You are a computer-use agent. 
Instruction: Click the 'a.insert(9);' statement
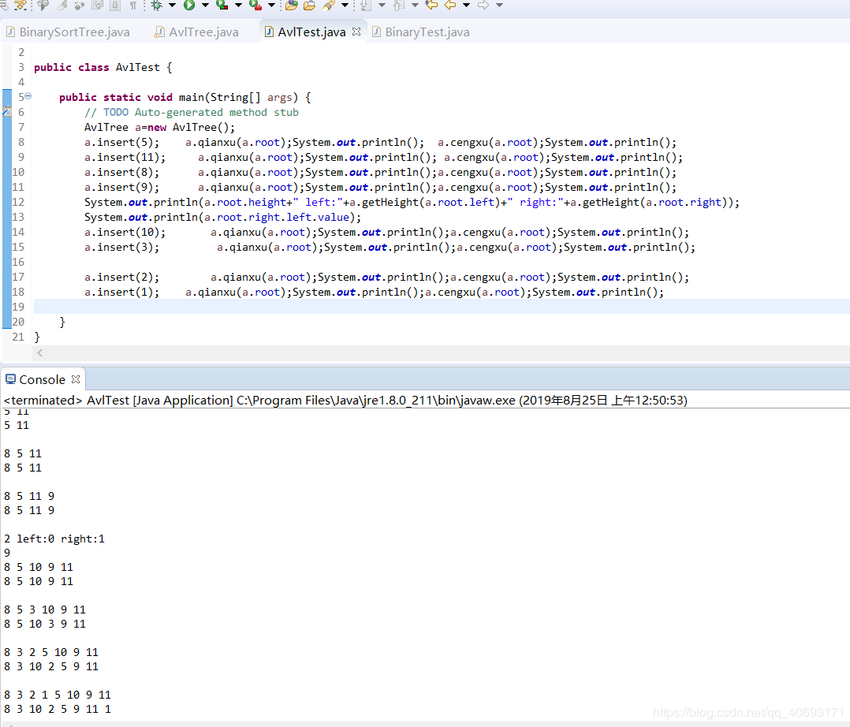coord(122,187)
